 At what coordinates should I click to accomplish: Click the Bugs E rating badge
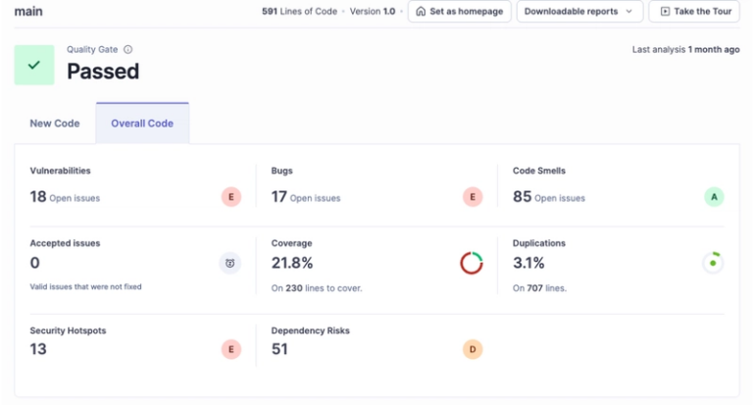coord(473,197)
